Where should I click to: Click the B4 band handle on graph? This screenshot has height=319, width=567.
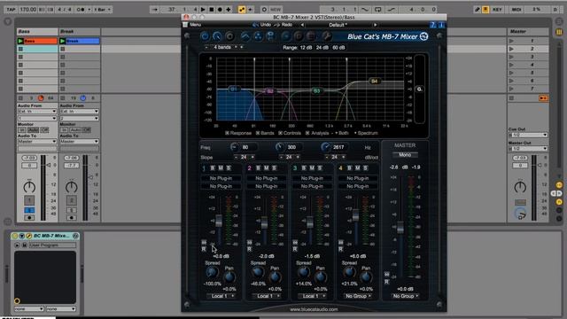(374, 81)
